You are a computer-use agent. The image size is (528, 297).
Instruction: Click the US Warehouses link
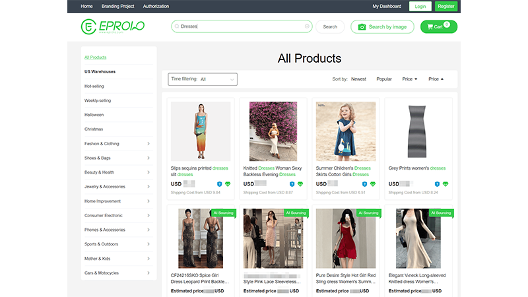point(100,71)
